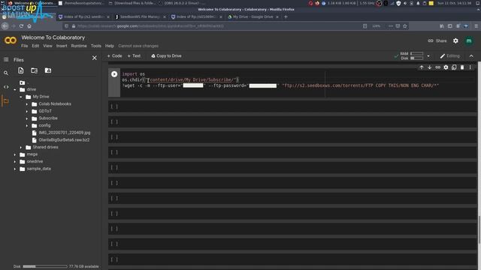This screenshot has width=481, height=270.
Task: Click the Firefox home button
Action: pyautogui.click(x=29, y=26)
